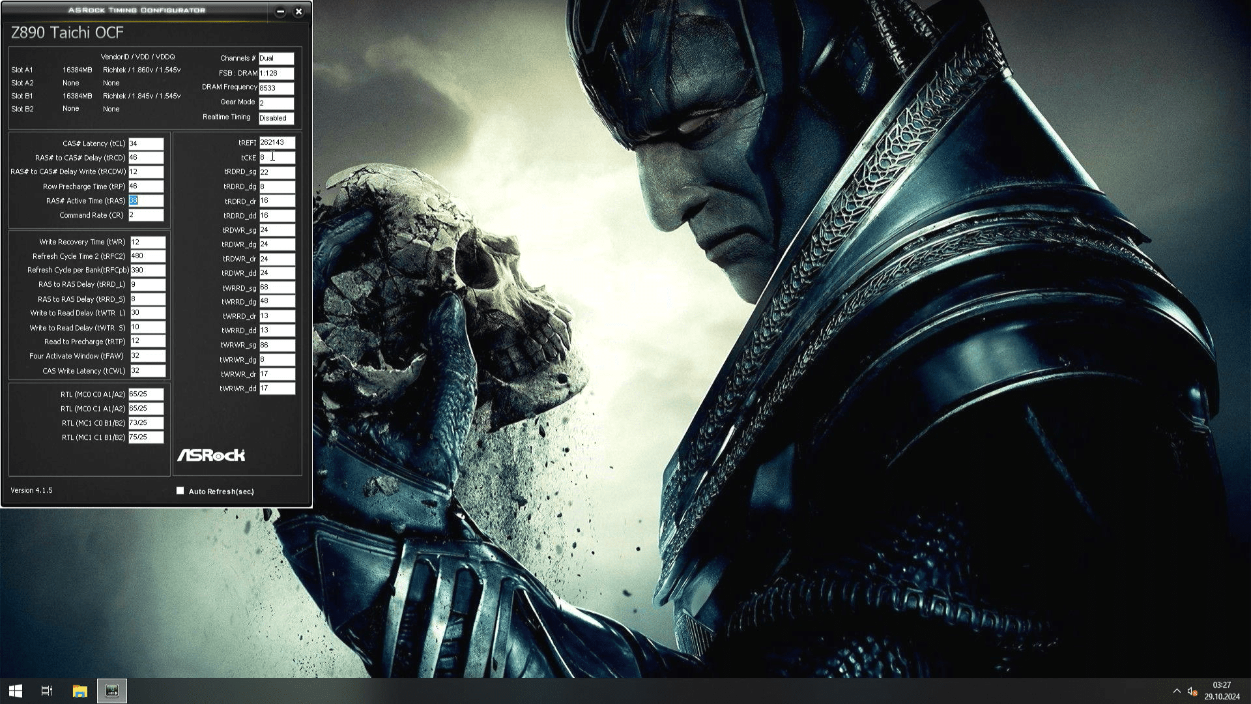The image size is (1251, 704).
Task: Minimize the Timing Configurator window
Action: coord(280,11)
